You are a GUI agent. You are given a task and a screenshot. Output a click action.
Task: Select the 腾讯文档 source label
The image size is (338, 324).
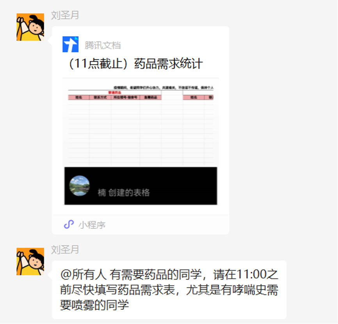click(x=103, y=46)
